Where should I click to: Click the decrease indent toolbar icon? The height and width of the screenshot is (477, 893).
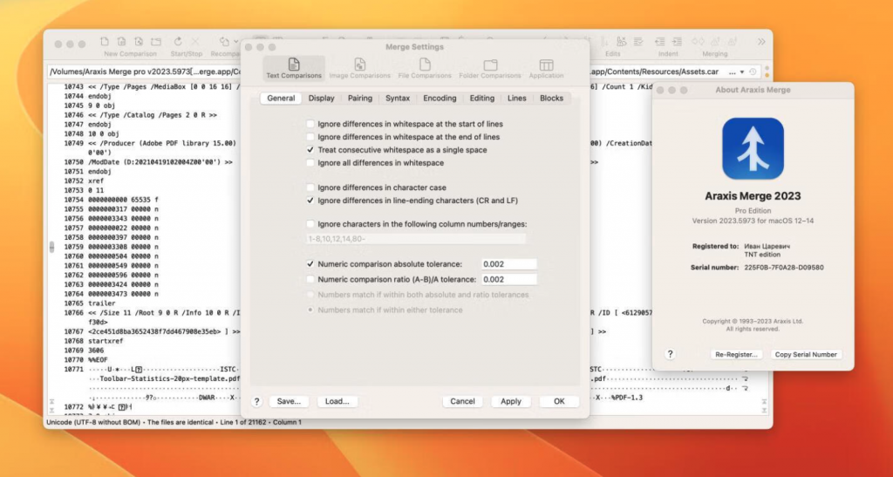point(659,42)
